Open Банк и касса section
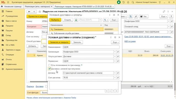The width and height of the screenshot is (176, 99). coord(11,21)
